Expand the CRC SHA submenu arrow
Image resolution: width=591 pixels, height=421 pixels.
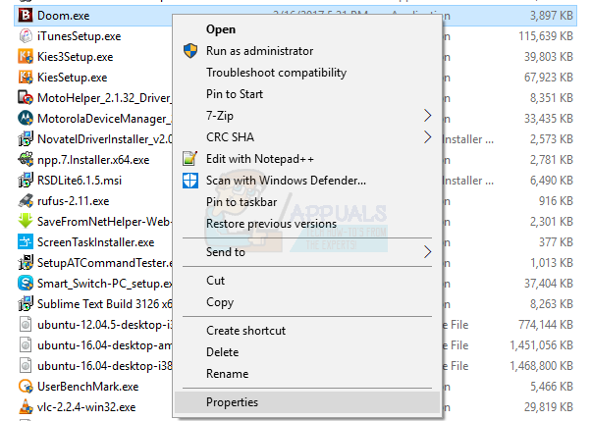click(427, 136)
